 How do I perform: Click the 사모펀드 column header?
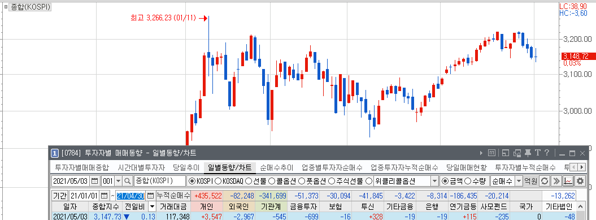494,206
